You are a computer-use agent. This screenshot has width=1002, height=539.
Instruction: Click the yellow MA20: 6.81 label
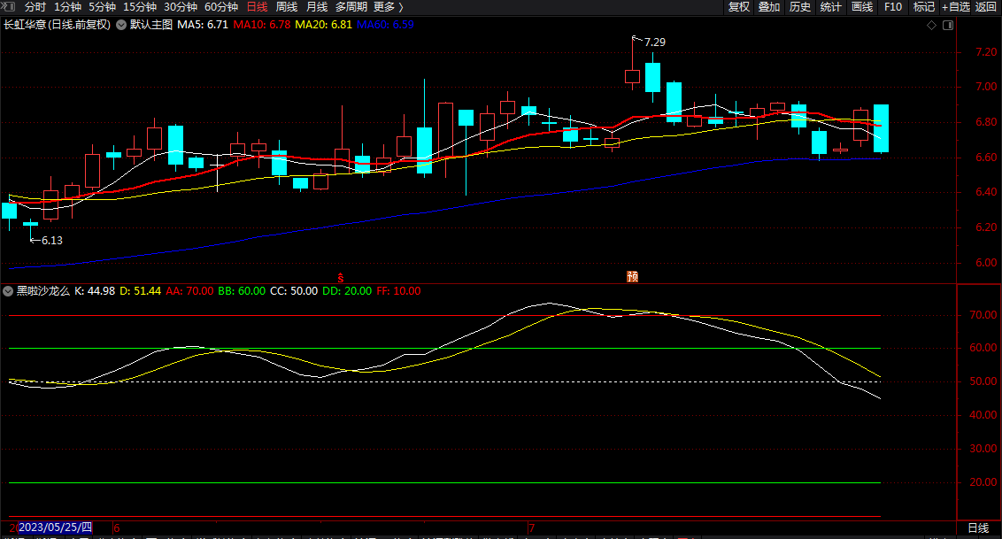coord(323,25)
